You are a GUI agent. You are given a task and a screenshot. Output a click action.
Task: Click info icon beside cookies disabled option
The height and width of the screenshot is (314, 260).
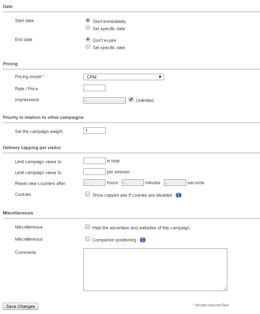(x=179, y=195)
